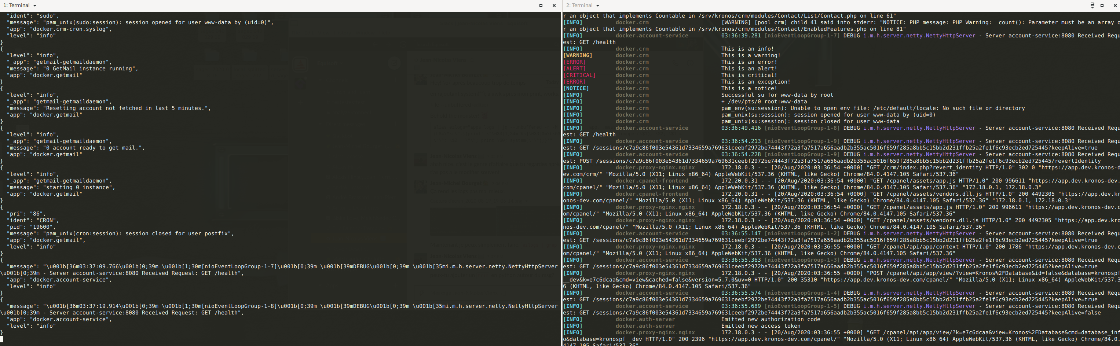
Task: Click the "This is an error!" log line
Action: click(749, 62)
